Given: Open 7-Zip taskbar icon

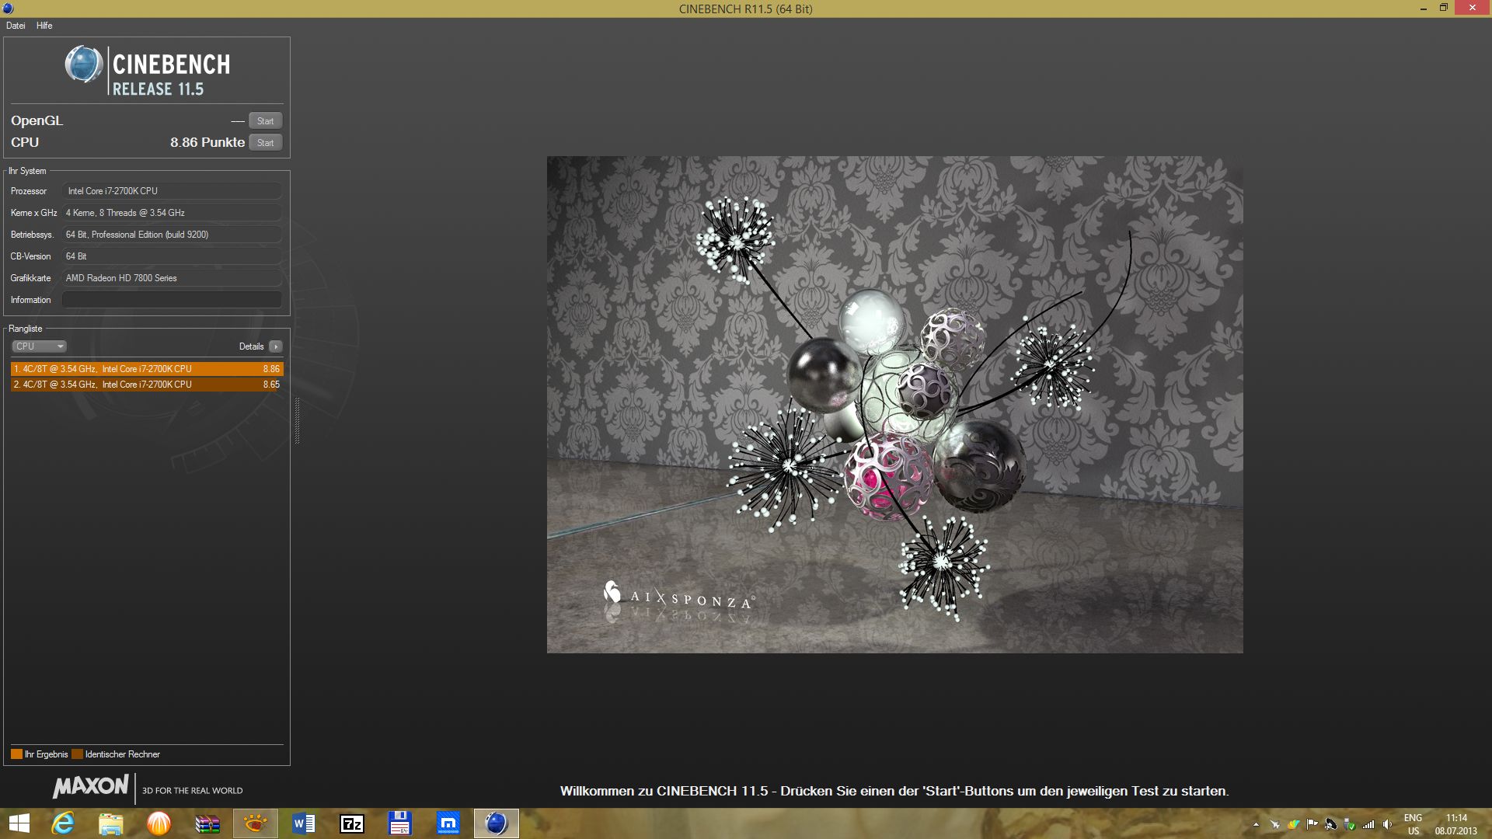Looking at the screenshot, I should 352,823.
